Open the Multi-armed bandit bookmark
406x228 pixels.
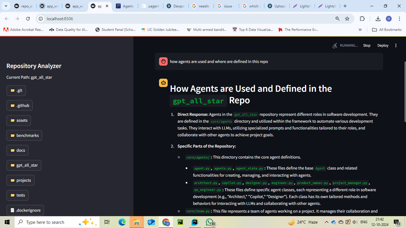[207, 30]
